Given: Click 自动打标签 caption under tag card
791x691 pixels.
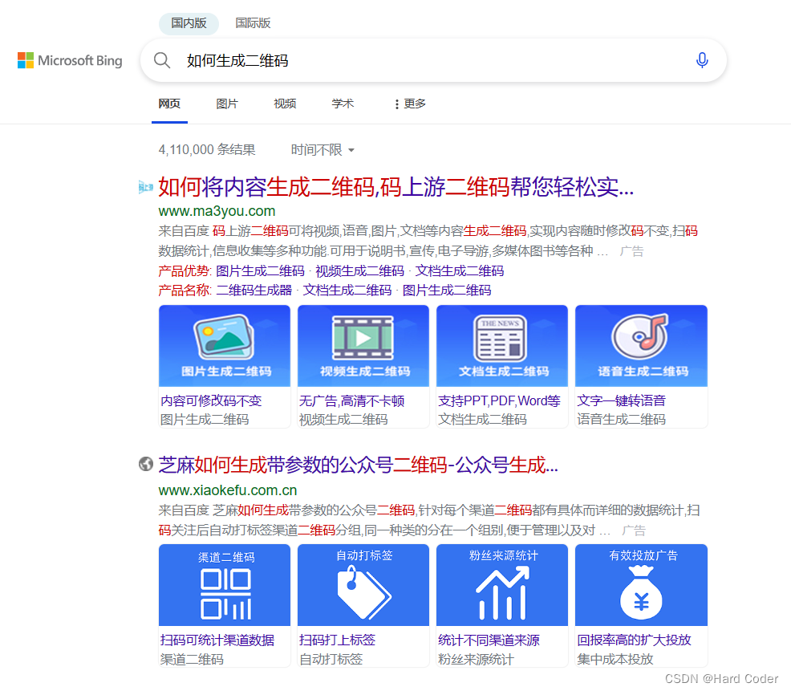Looking at the screenshot, I should (331, 659).
